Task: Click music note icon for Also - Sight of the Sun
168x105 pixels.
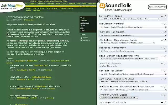Action: [165, 64]
